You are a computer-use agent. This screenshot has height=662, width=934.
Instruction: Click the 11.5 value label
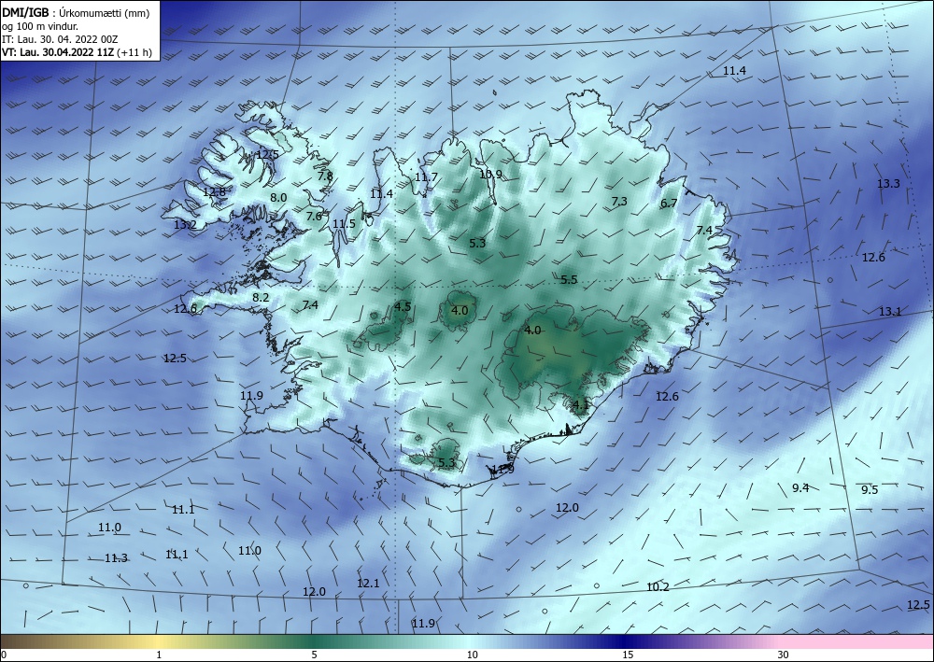click(x=344, y=224)
